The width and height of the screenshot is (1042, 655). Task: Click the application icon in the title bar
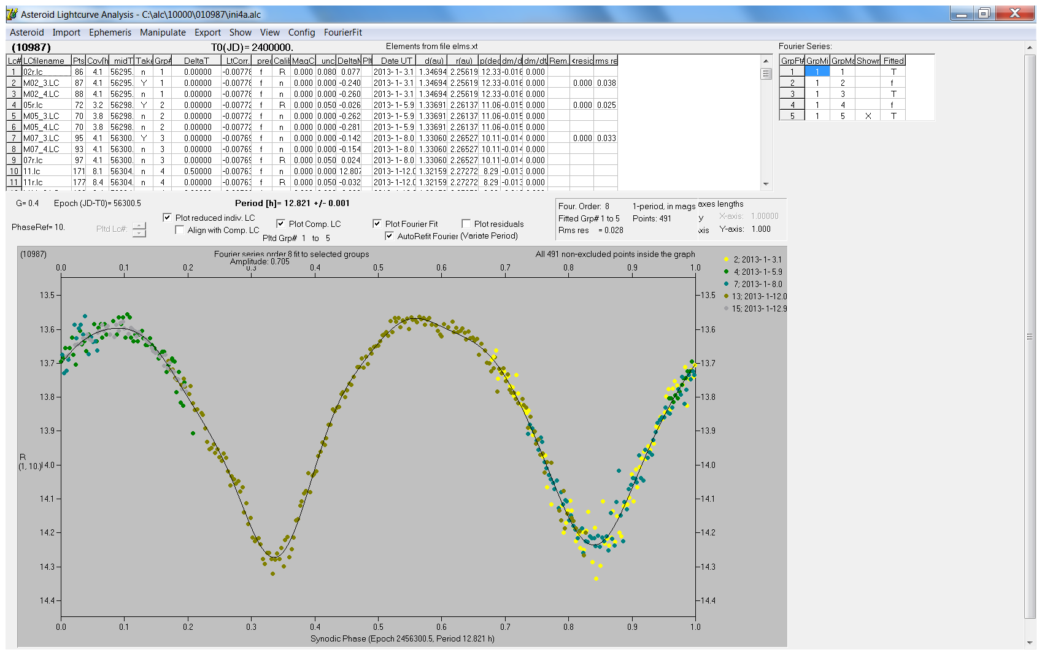coord(12,14)
